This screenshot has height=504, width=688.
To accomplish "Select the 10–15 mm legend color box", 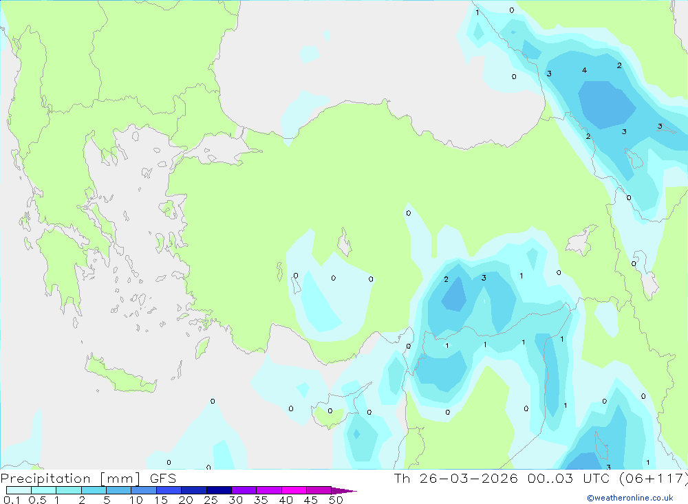I will (144, 490).
